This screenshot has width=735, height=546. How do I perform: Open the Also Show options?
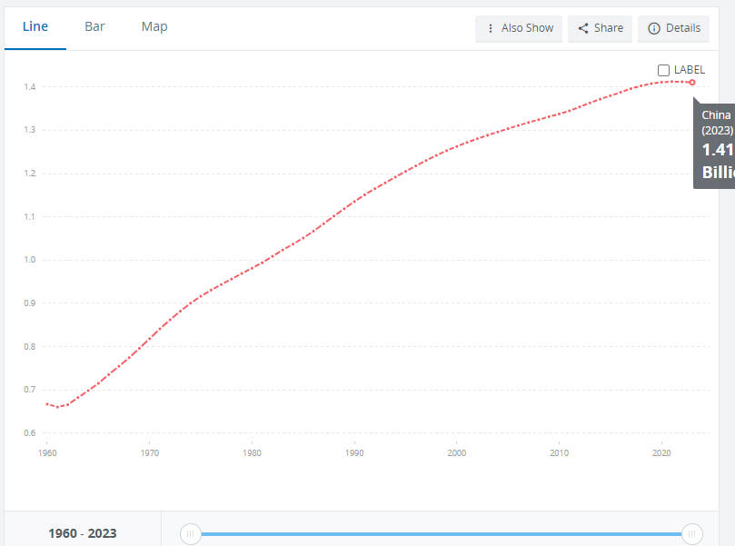(518, 28)
